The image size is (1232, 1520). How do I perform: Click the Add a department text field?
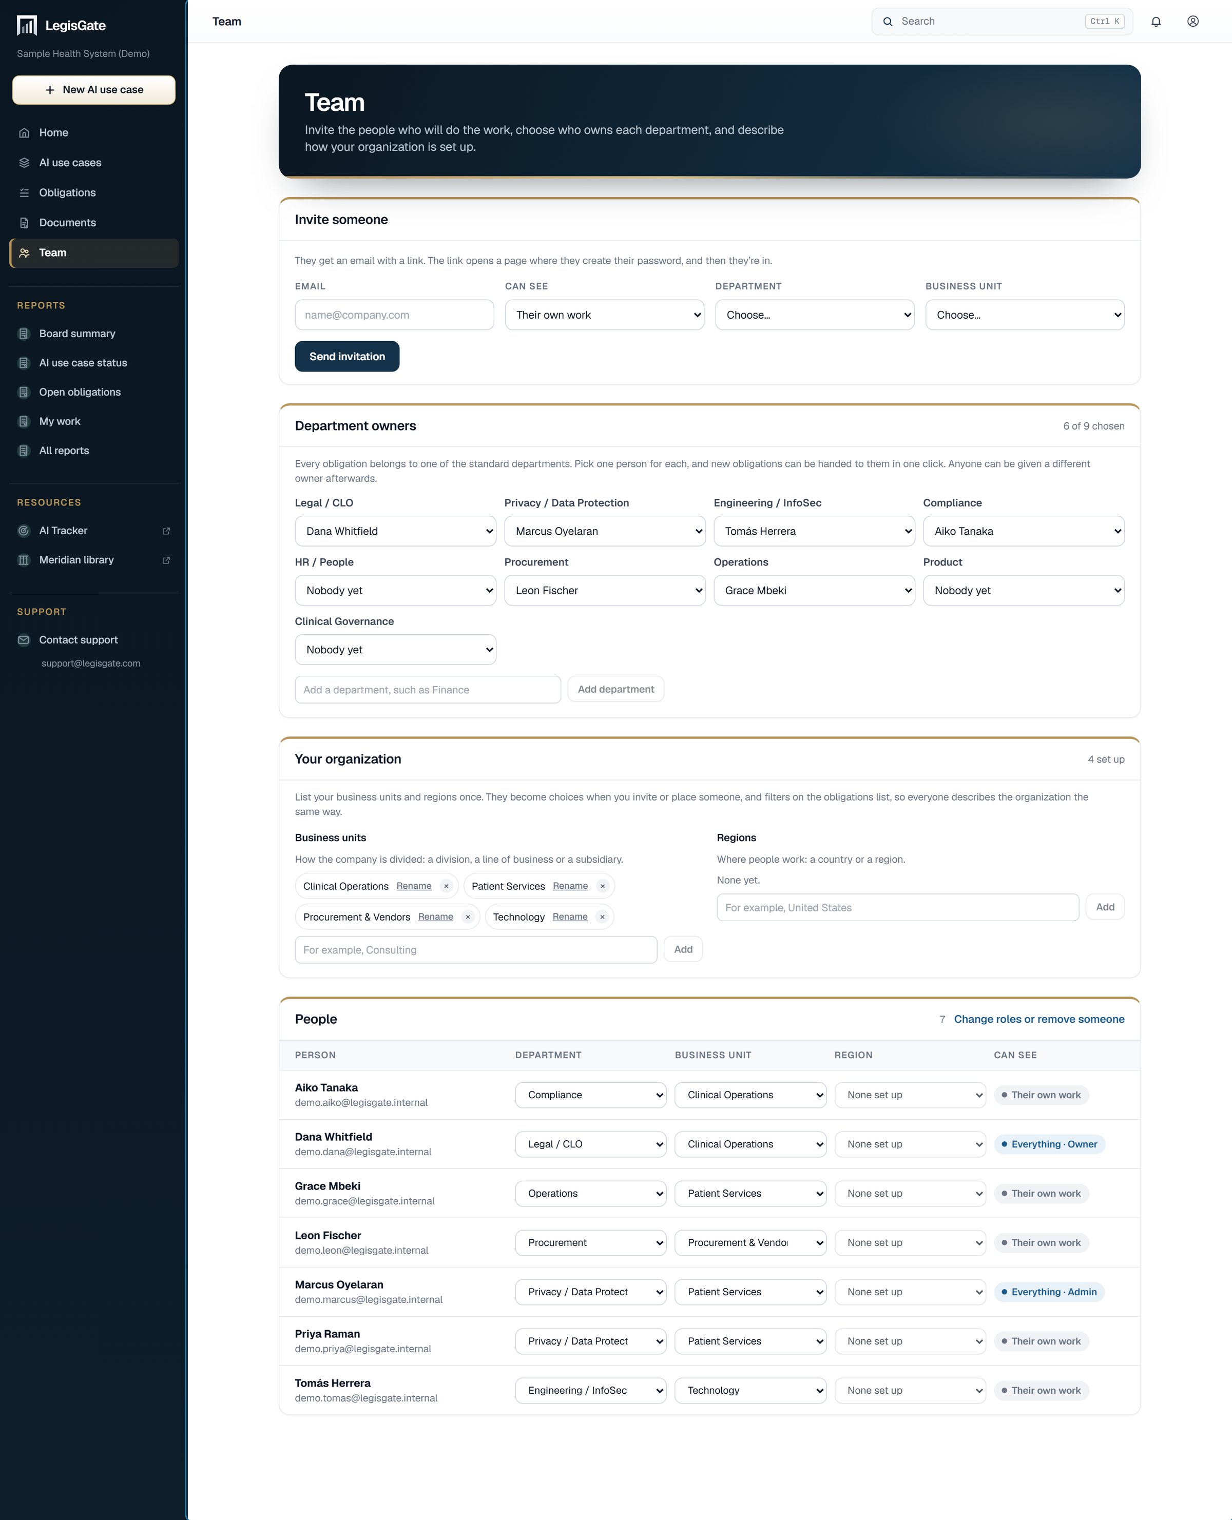(x=427, y=689)
